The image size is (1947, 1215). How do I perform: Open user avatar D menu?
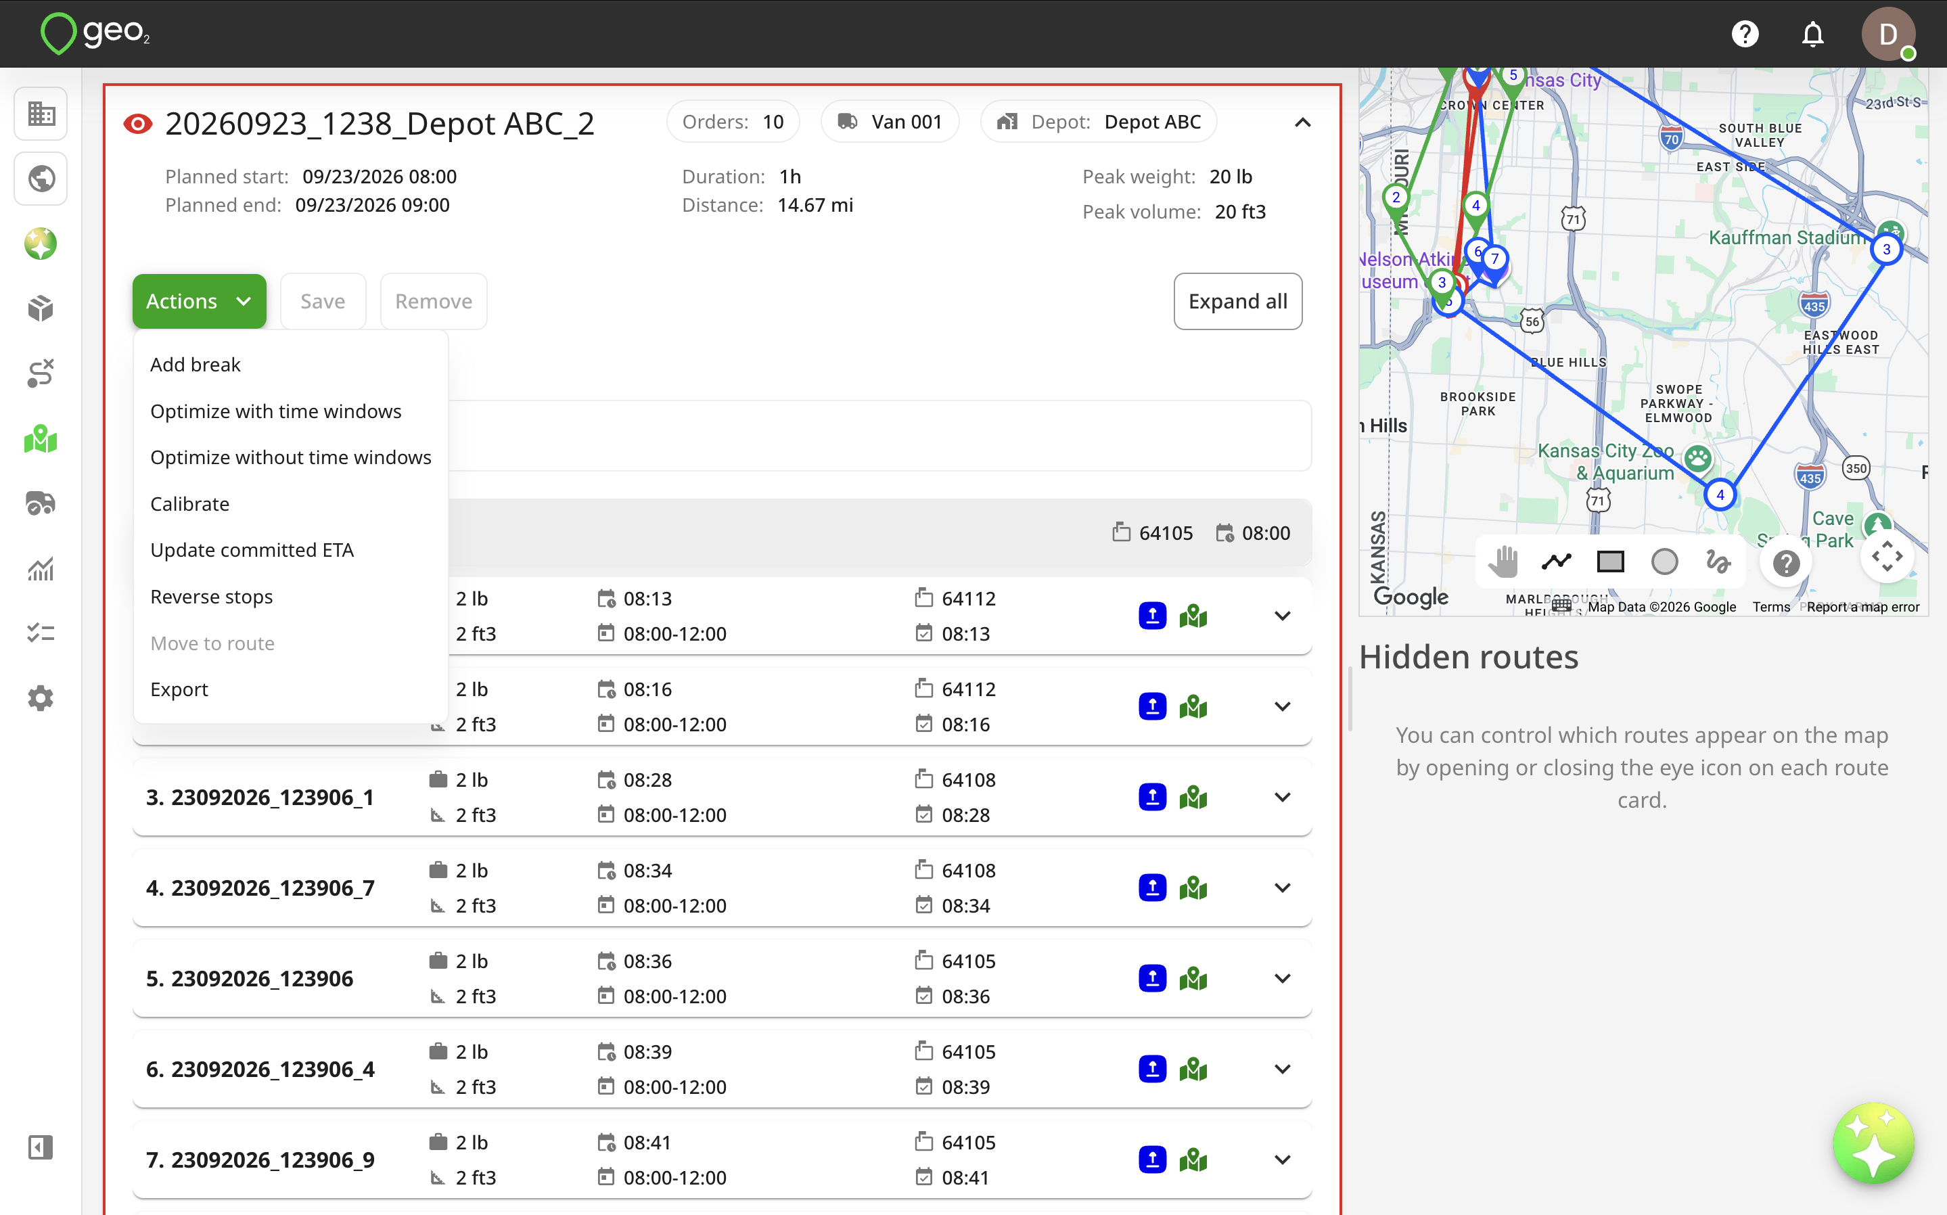[x=1887, y=34]
